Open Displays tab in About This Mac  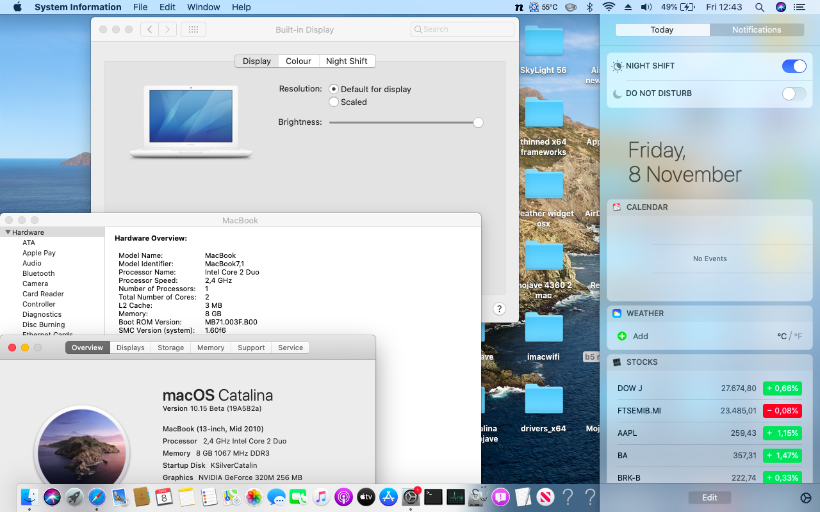pyautogui.click(x=131, y=348)
